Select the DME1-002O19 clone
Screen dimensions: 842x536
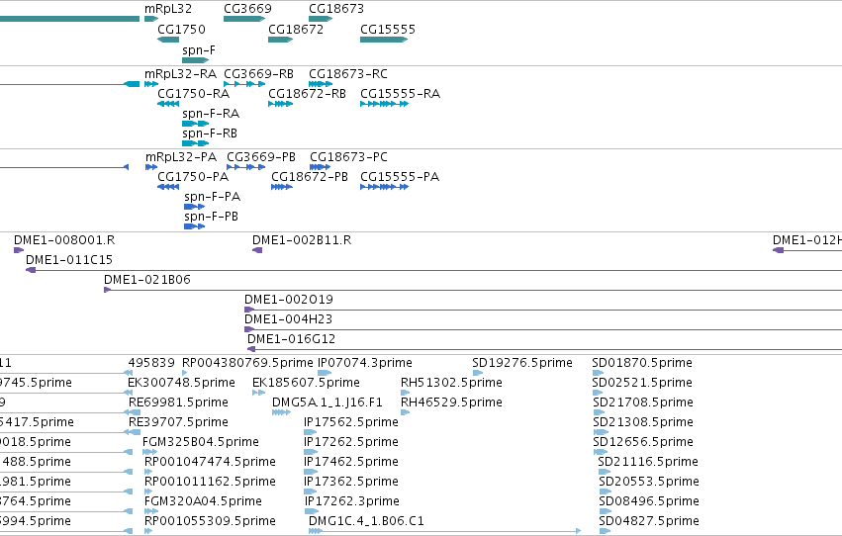click(x=543, y=310)
